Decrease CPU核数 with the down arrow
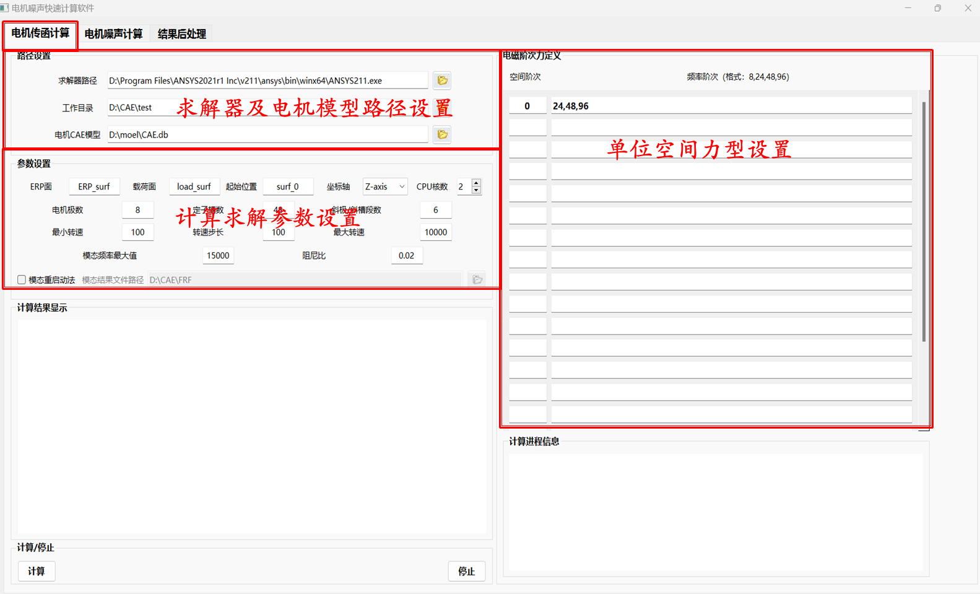 tap(476, 190)
